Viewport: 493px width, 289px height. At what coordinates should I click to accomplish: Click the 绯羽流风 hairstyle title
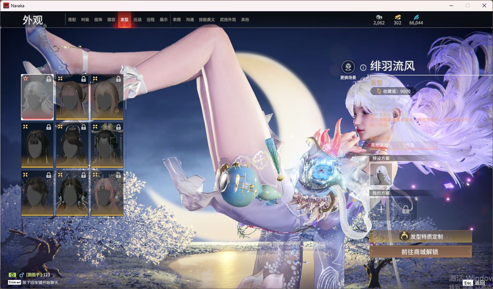[x=392, y=66]
